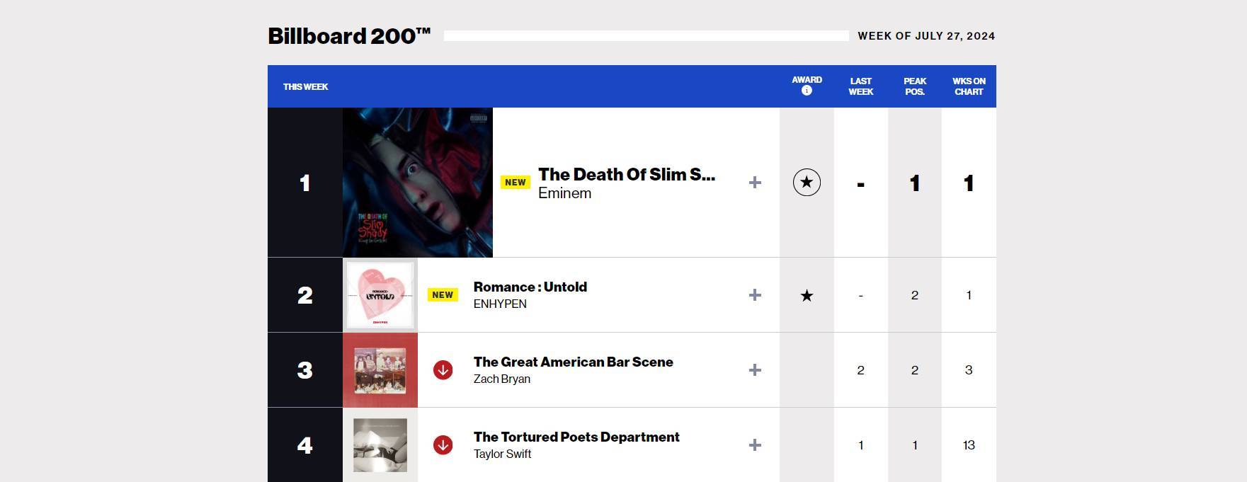Open The Tortured Poets Department cover art
This screenshot has width=1247, height=482.
(x=380, y=445)
